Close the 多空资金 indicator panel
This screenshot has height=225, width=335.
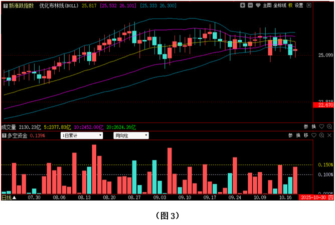(329, 135)
